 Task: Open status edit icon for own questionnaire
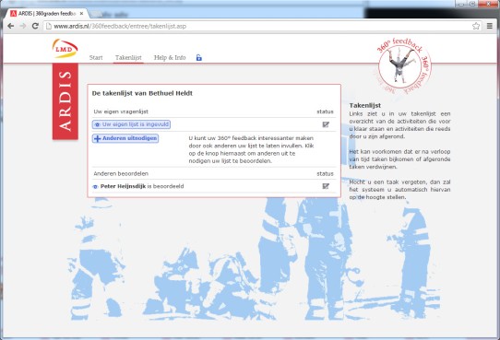pos(326,124)
